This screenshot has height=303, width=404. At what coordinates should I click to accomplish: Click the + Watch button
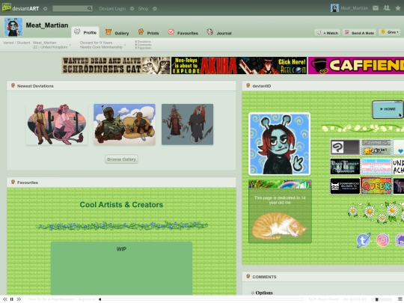pyautogui.click(x=327, y=33)
